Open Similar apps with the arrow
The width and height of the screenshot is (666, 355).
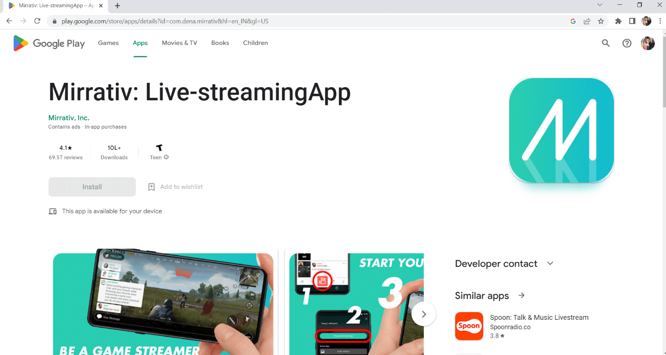(521, 295)
